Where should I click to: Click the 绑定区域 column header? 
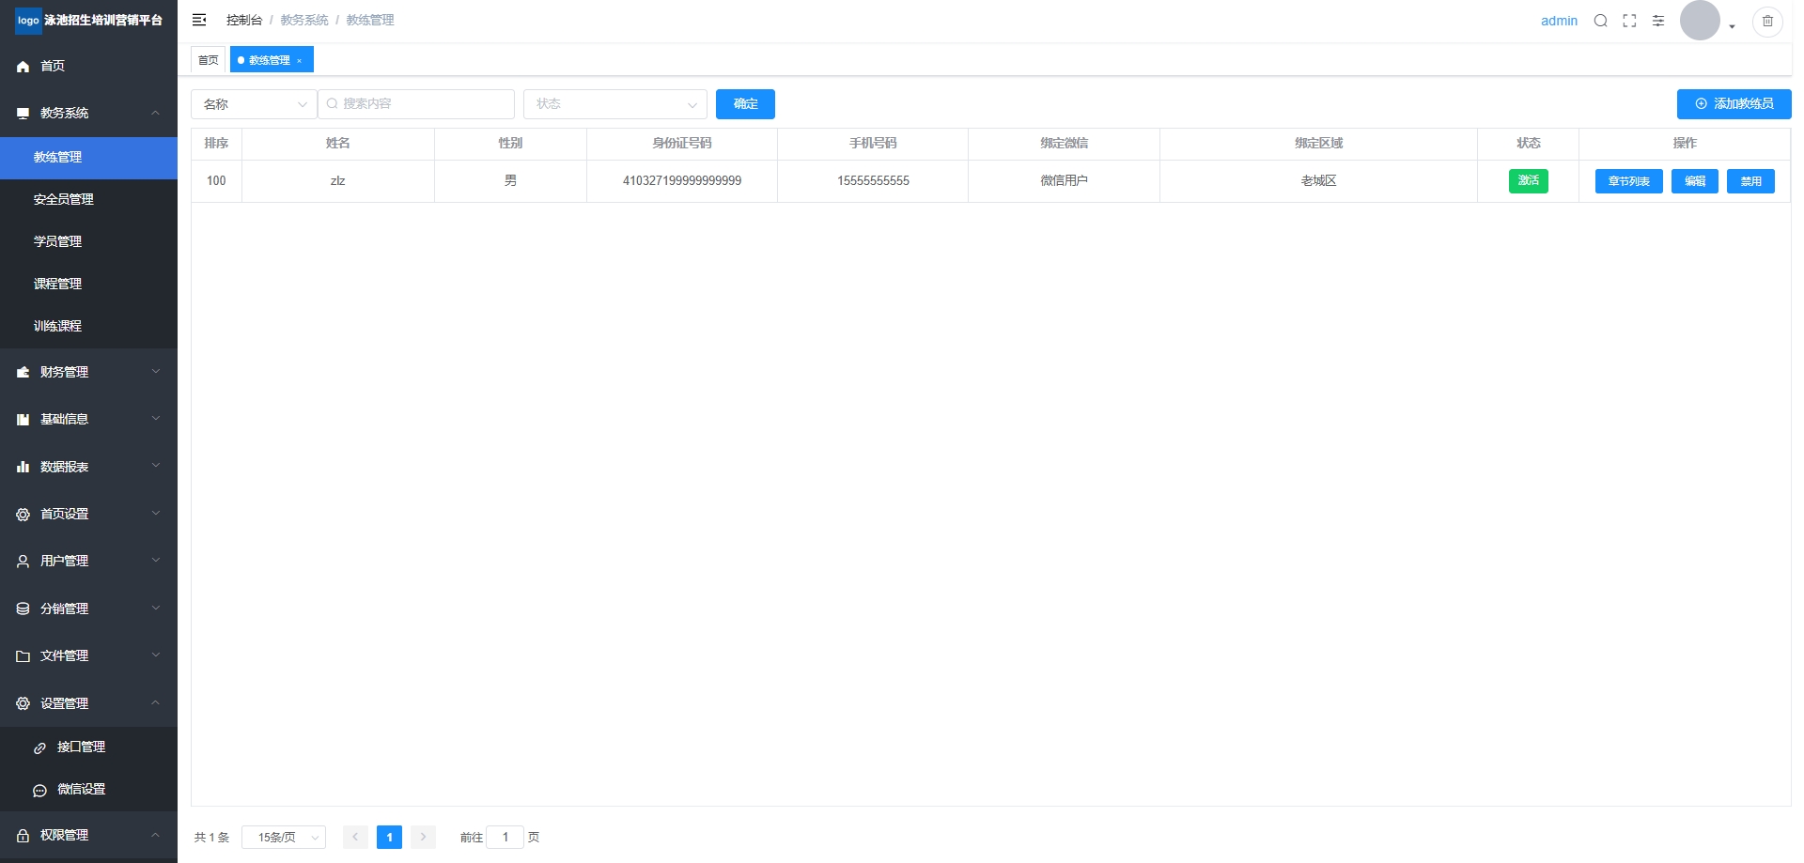pos(1318,144)
